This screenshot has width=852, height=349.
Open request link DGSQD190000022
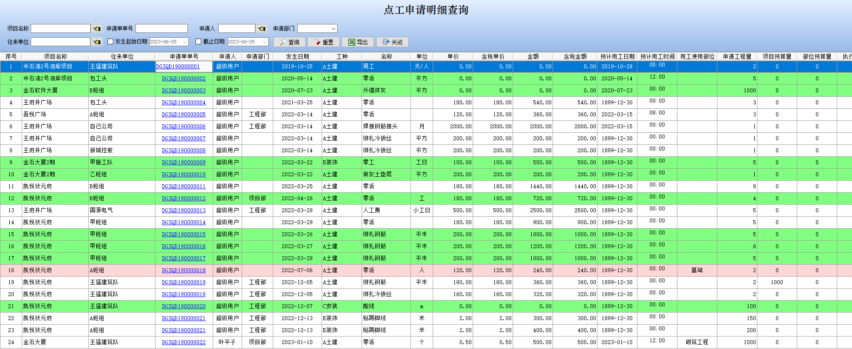(183, 342)
